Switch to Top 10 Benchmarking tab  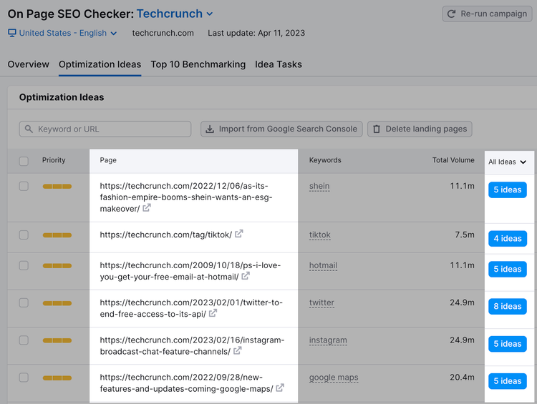(x=198, y=64)
